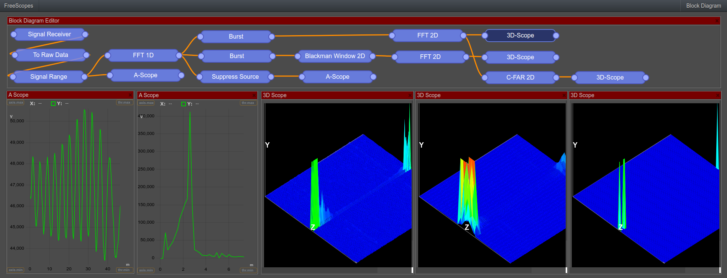This screenshot has height=278, width=727.
Task: Click the input port of Suppress Source
Action: tap(200, 77)
